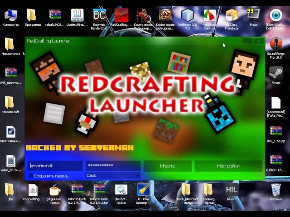Image resolution: width=290 pixels, height=217 pixels.
Task: Close the RedCrafting Launcher window
Action: (x=259, y=41)
